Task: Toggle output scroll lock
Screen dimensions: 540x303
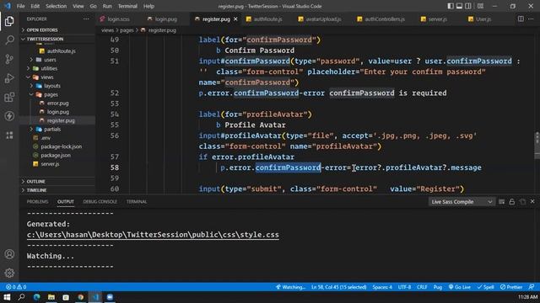Action: click(512, 202)
